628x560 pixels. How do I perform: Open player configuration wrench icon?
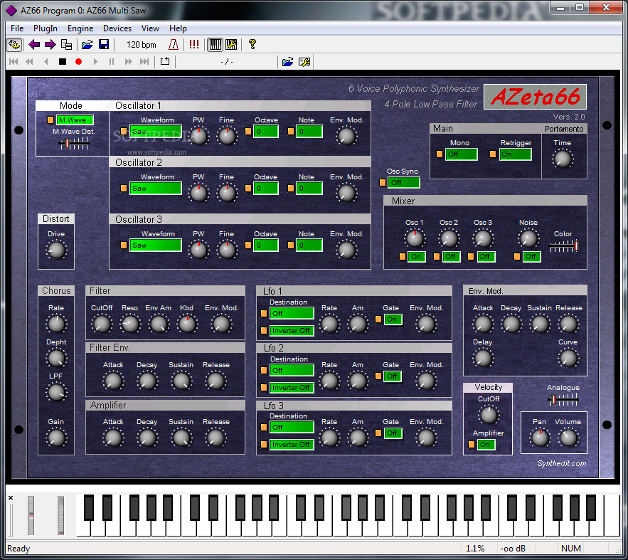304,62
